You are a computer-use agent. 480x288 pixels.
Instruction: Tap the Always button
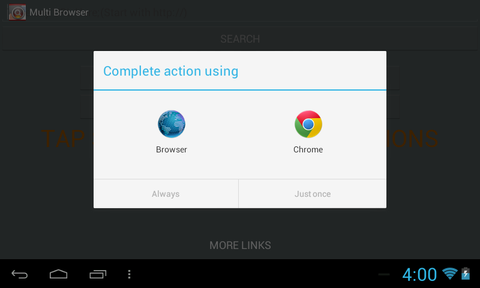166,194
